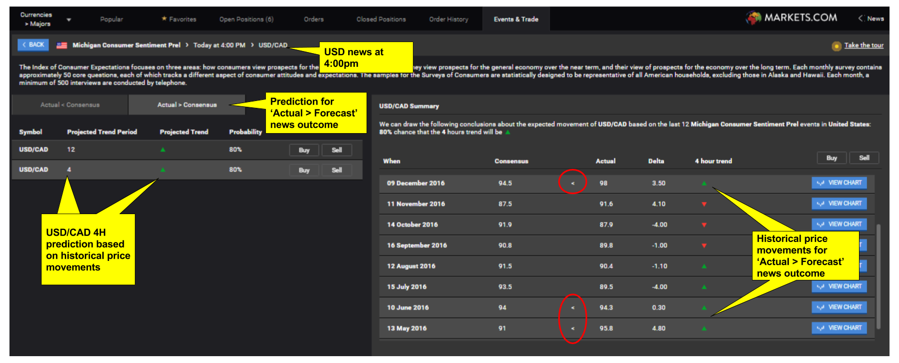Click the Buy button in USD/CAD Summary

point(832,158)
